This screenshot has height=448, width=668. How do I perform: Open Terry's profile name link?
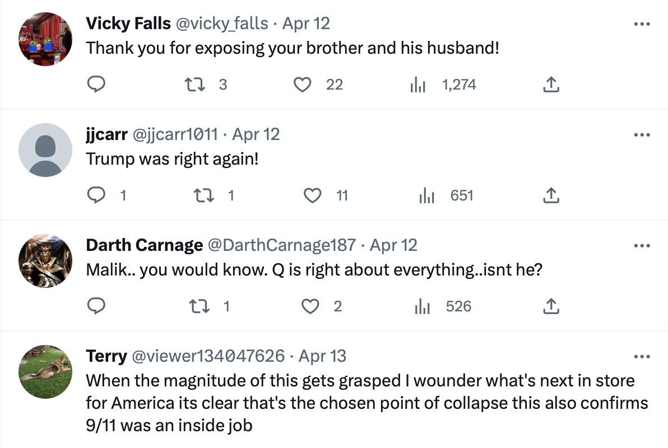[x=106, y=356]
